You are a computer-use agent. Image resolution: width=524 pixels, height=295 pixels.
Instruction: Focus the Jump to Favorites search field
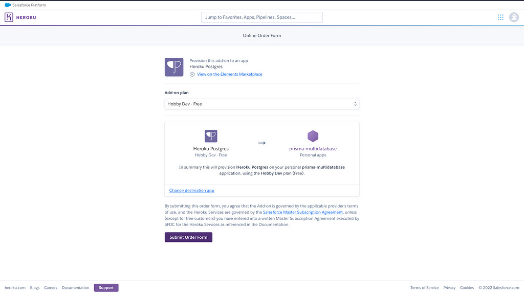click(x=261, y=17)
